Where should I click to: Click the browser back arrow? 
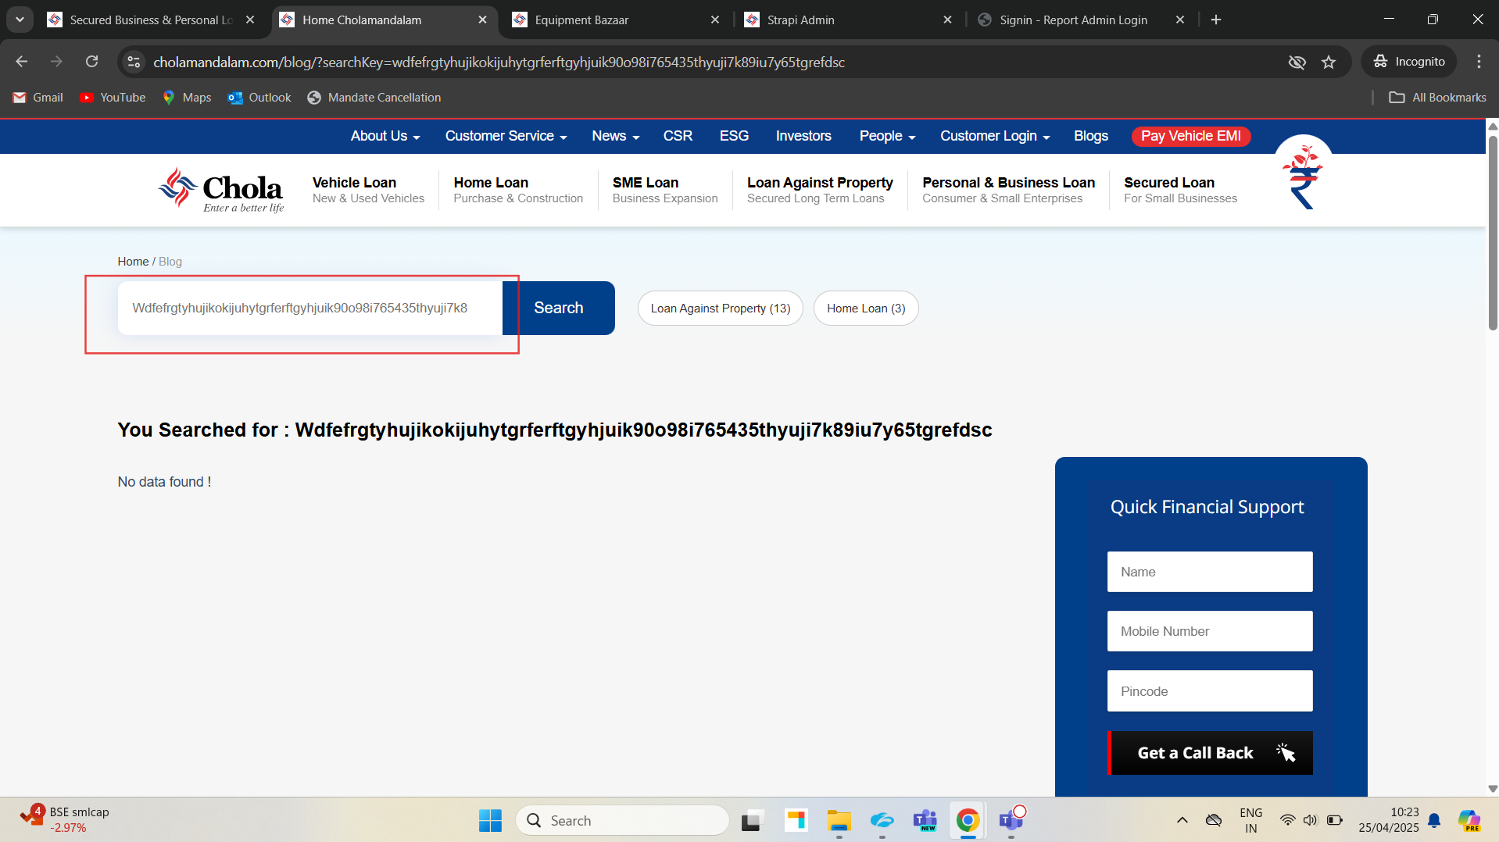pyautogui.click(x=21, y=62)
